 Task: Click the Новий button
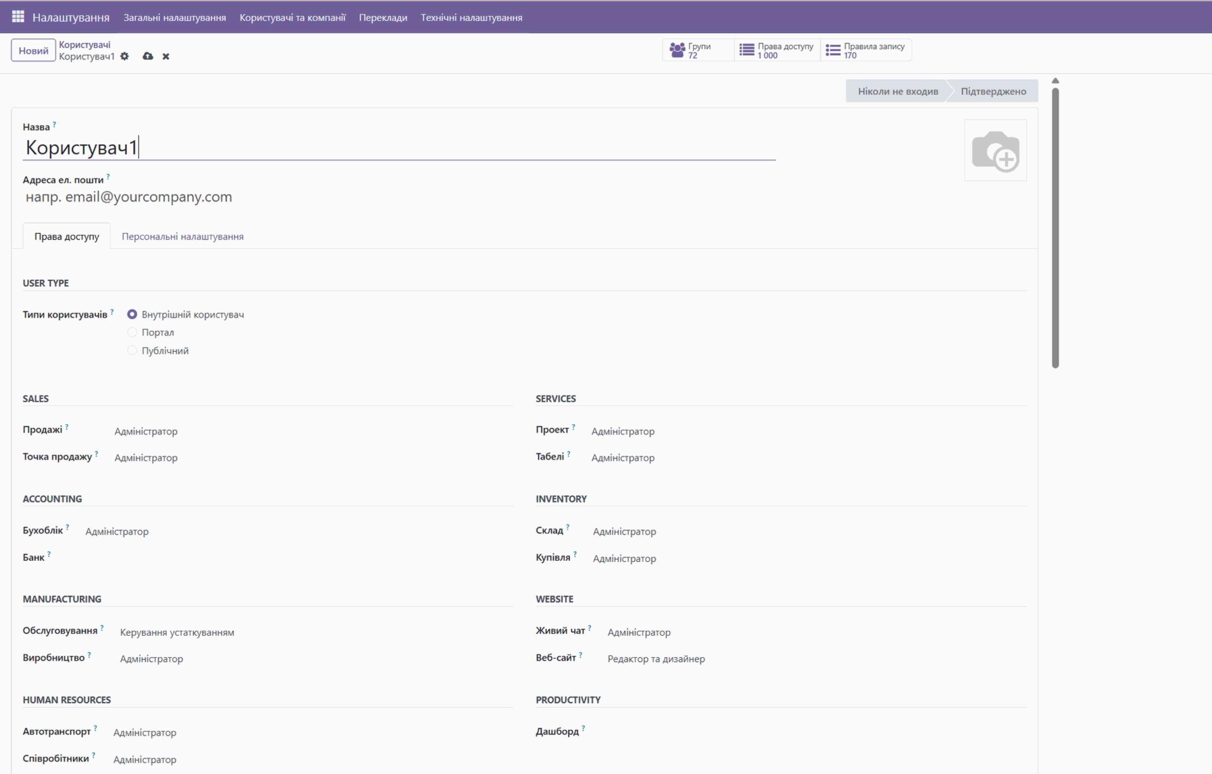[x=33, y=50]
